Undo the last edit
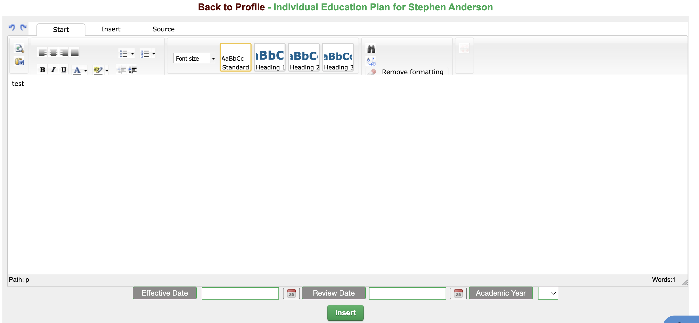This screenshot has height=323, width=699. [12, 27]
